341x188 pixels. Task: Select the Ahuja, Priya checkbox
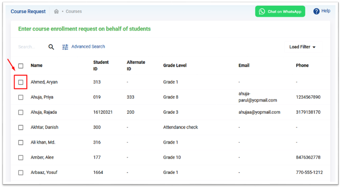coord(21,97)
